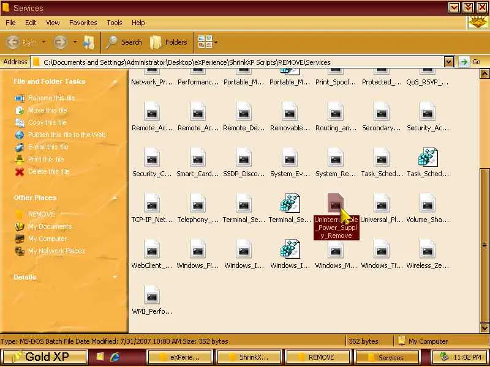
Task: Open the Favorites menu
Action: [83, 23]
